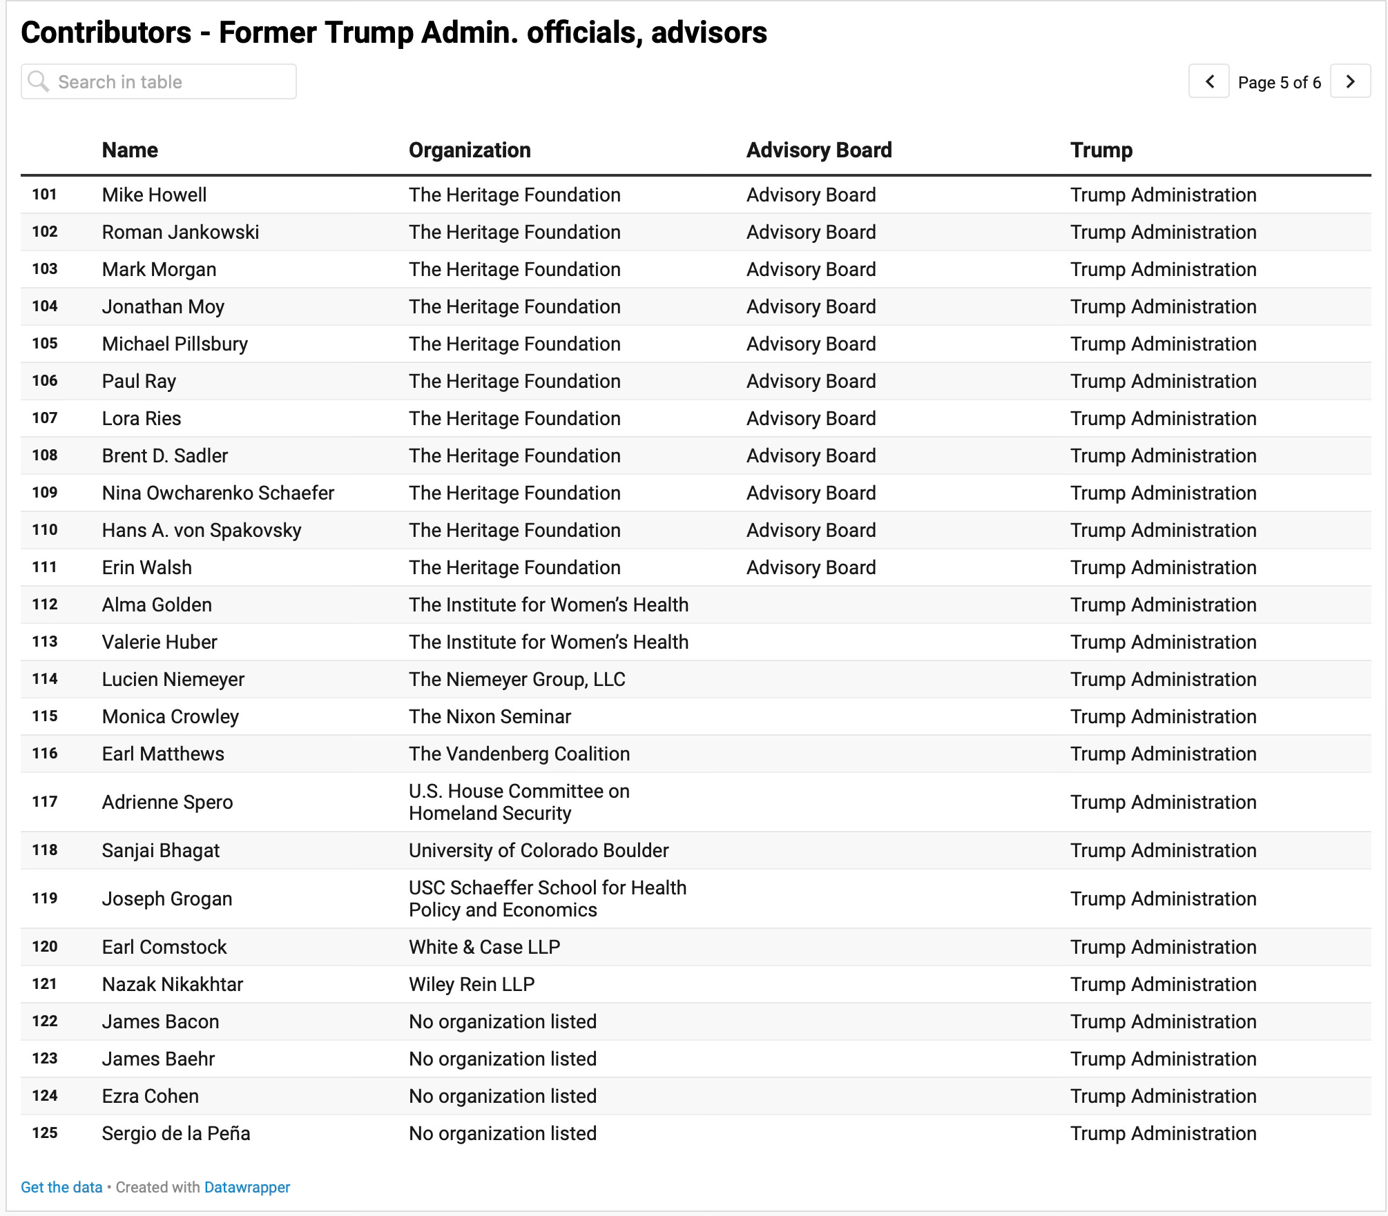Select White & Case LLP cell
Screen dimensions: 1388x1216
[x=484, y=947]
